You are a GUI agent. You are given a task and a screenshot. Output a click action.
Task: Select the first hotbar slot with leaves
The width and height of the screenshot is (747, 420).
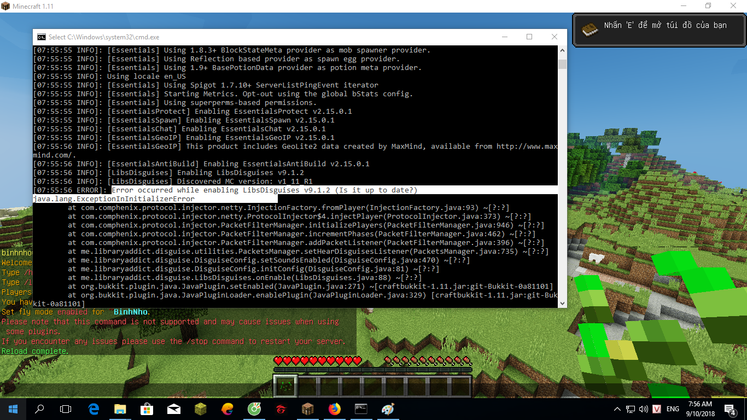(285, 387)
